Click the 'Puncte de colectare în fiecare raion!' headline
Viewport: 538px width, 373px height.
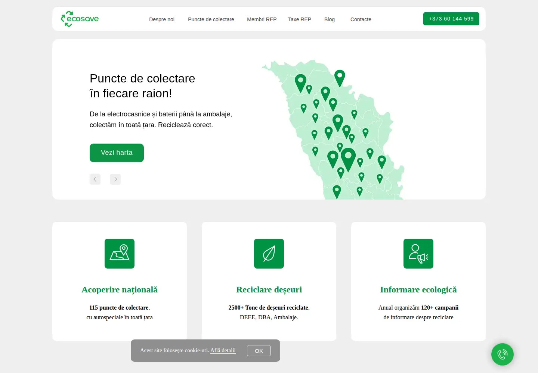(x=142, y=86)
